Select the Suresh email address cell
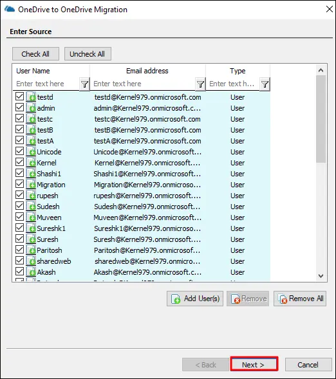This screenshot has width=336, height=379. coord(147,239)
